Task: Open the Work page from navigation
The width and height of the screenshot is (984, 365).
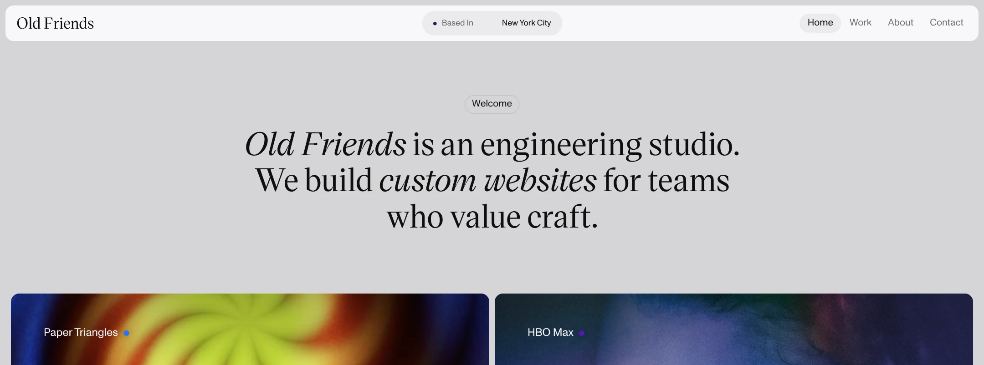Action: [860, 23]
